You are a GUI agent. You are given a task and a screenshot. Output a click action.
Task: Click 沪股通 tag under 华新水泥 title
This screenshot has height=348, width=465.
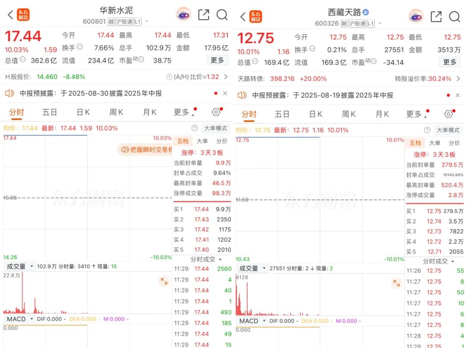click(x=124, y=22)
